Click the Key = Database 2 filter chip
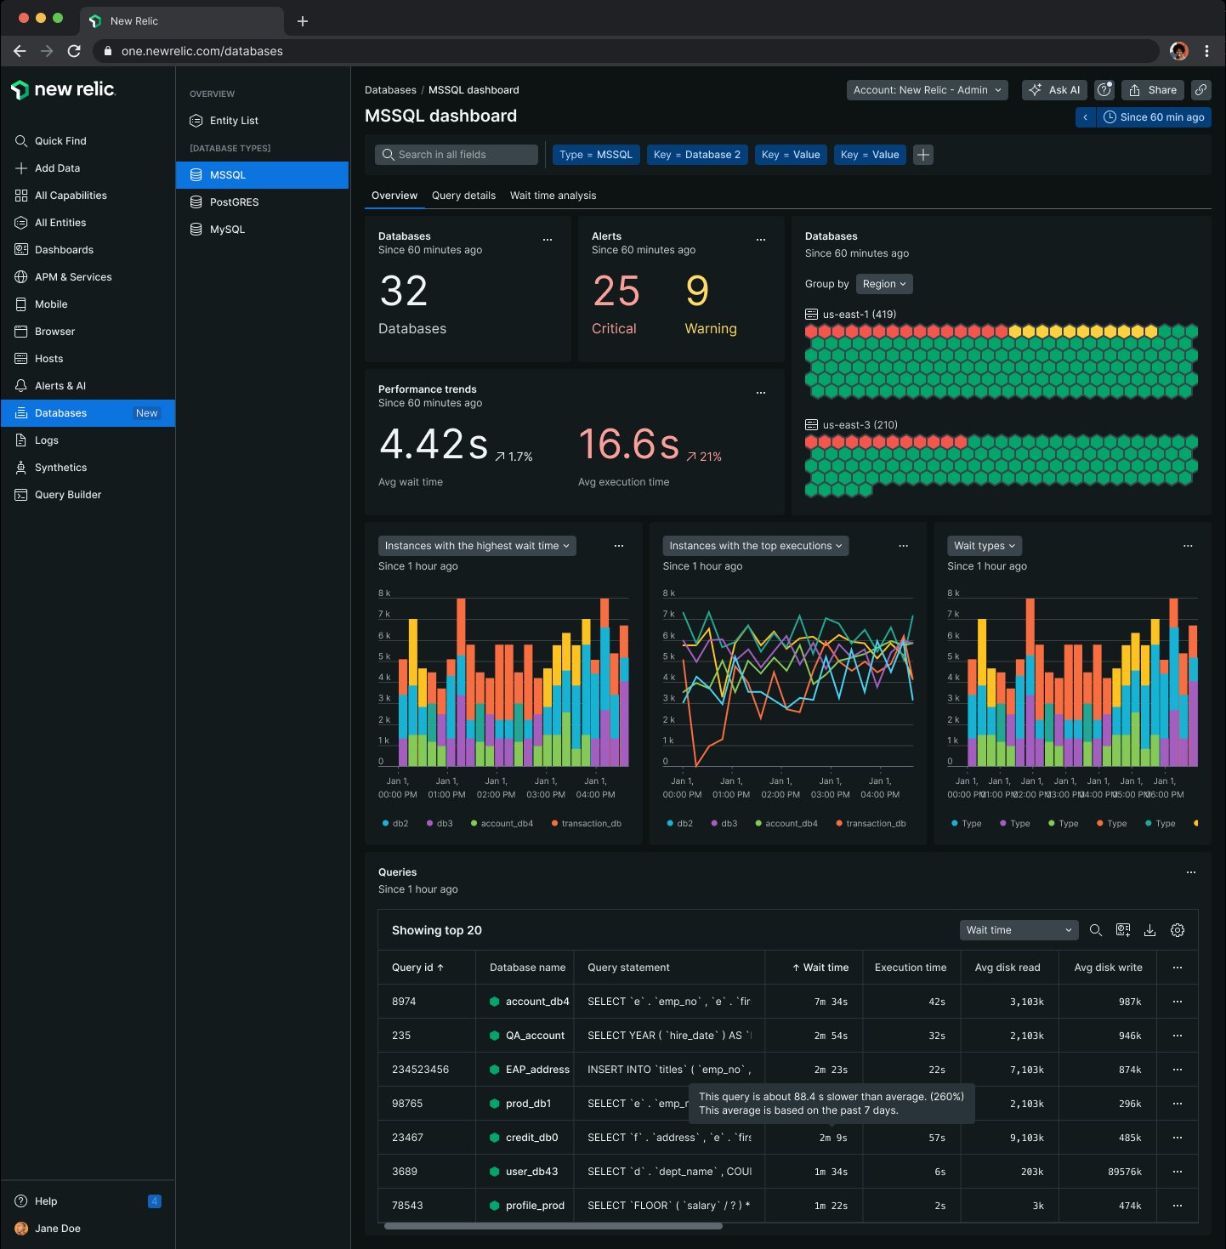The image size is (1226, 1249). coord(697,155)
